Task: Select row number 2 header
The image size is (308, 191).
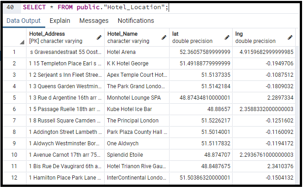Action: coord(14,64)
